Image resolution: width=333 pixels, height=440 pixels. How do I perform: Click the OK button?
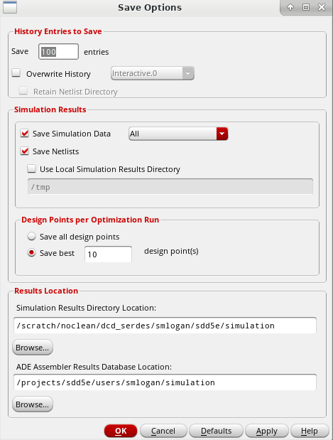point(121,431)
